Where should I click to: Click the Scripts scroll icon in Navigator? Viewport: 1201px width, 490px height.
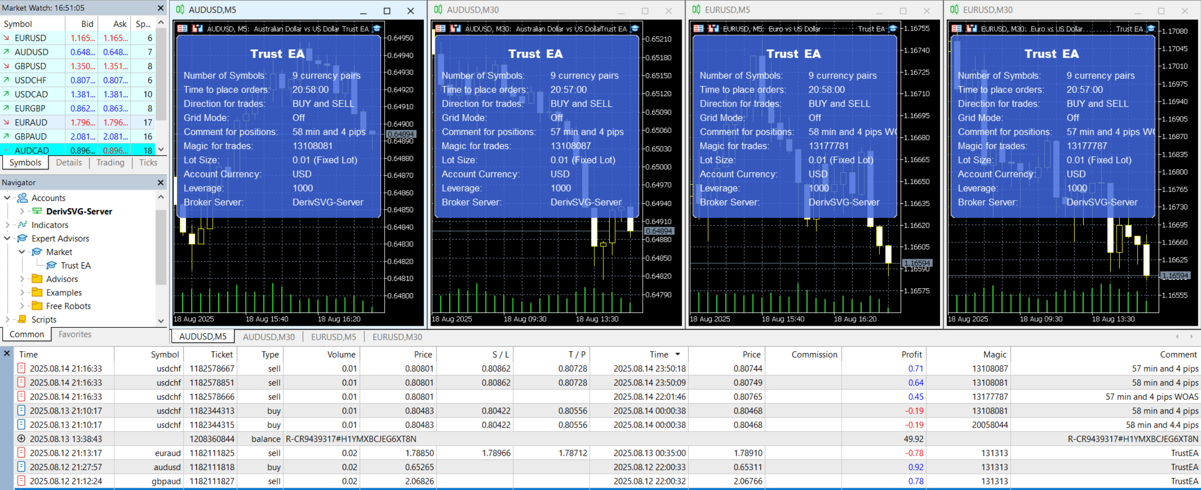click(x=22, y=320)
